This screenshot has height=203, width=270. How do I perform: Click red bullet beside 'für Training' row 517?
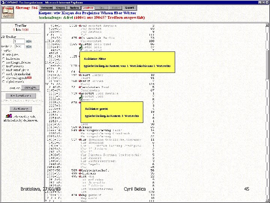pos(80,139)
